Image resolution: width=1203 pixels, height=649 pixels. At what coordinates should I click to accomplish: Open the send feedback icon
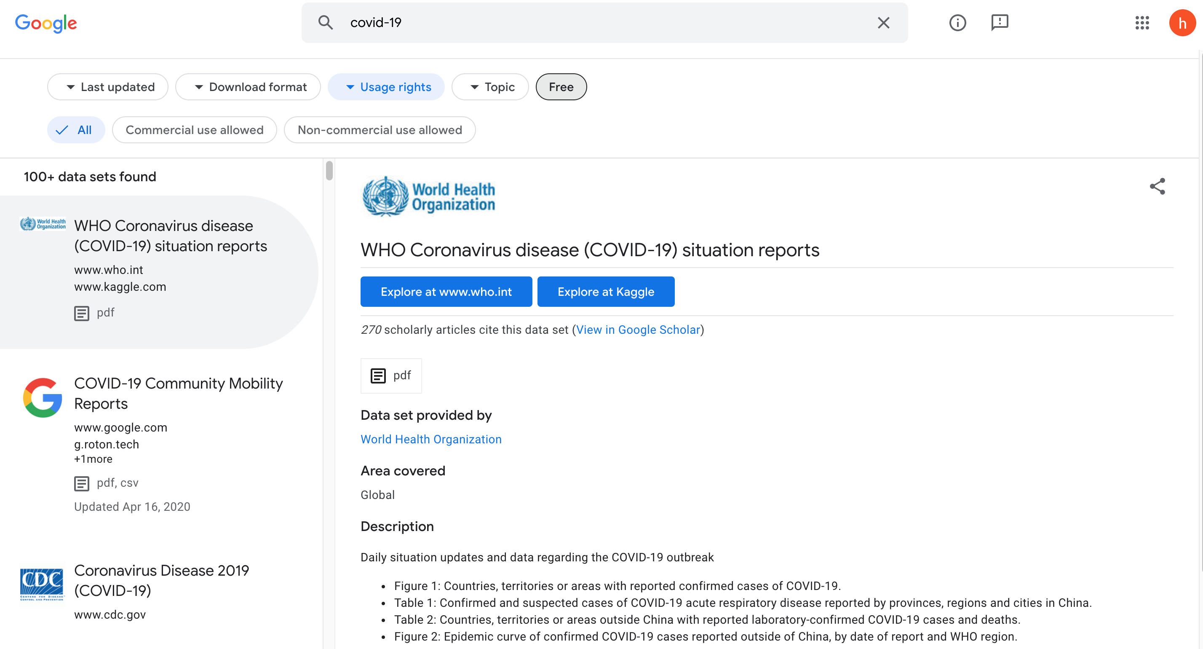tap(1000, 22)
